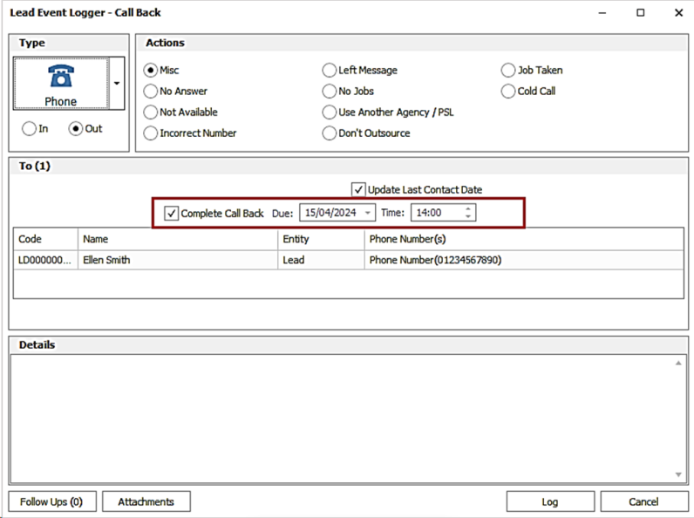The height and width of the screenshot is (518, 694).
Task: Open the Due date picker dropdown
Action: (368, 213)
